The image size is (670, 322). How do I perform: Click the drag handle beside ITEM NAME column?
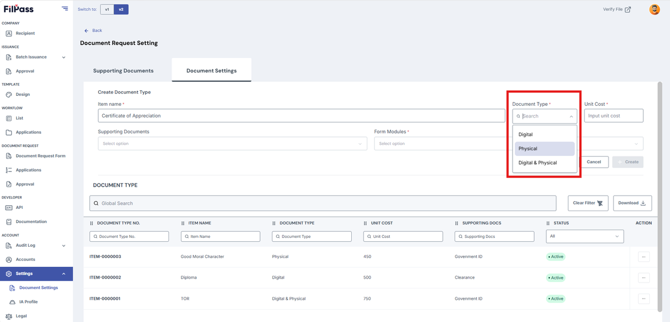pyautogui.click(x=183, y=223)
